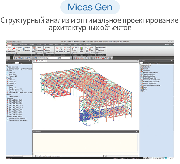Switch to the Command Message tab

(x=45, y=156)
